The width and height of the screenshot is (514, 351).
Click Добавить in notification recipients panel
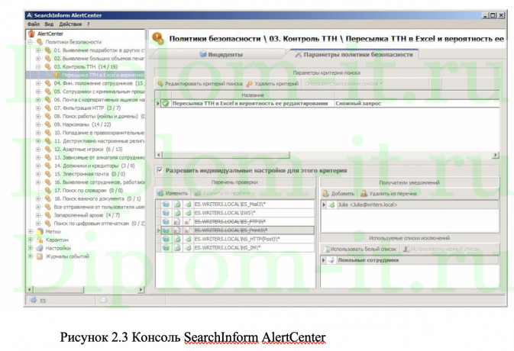[x=338, y=193]
